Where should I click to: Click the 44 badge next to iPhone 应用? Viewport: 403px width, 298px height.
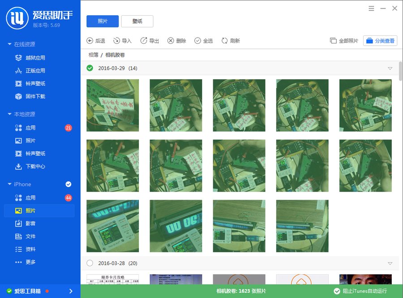(x=68, y=198)
